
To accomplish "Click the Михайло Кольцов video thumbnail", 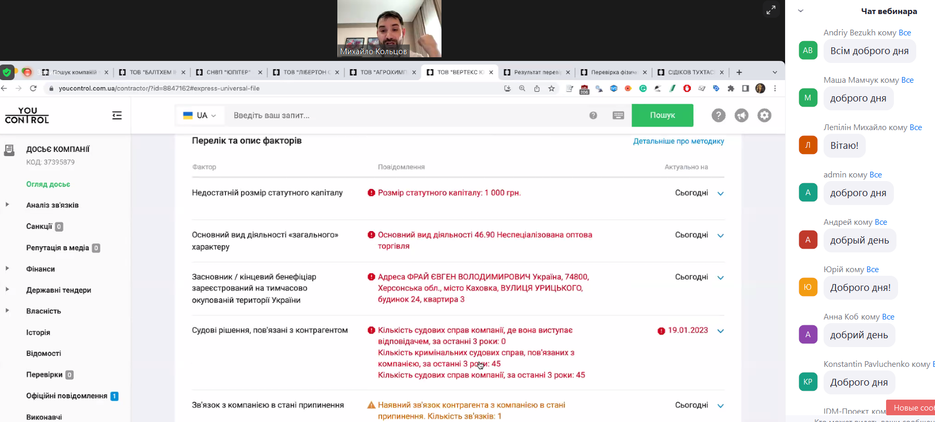I will [389, 29].
